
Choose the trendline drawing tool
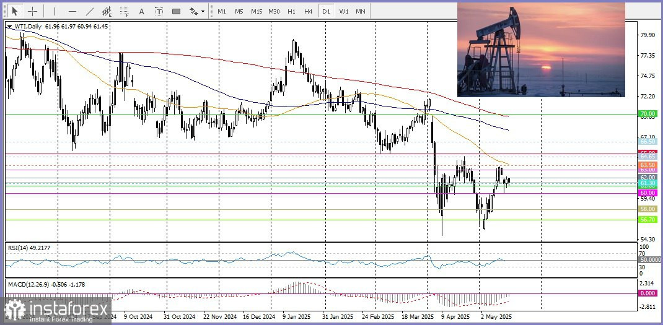point(90,11)
